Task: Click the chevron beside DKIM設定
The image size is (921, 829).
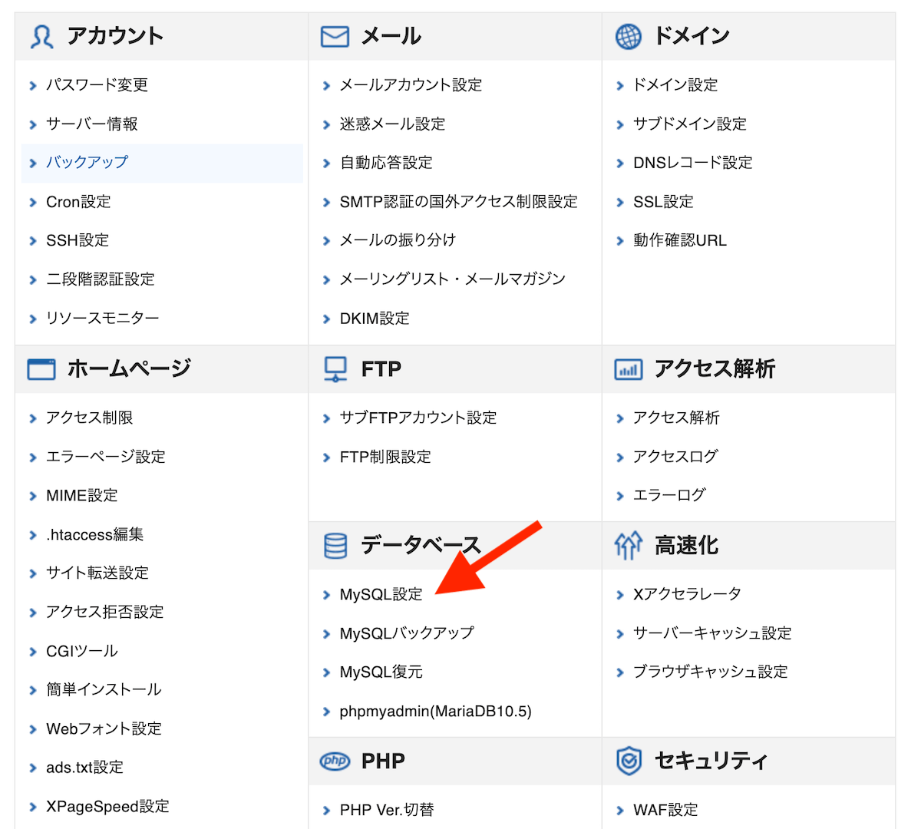Action: point(326,319)
